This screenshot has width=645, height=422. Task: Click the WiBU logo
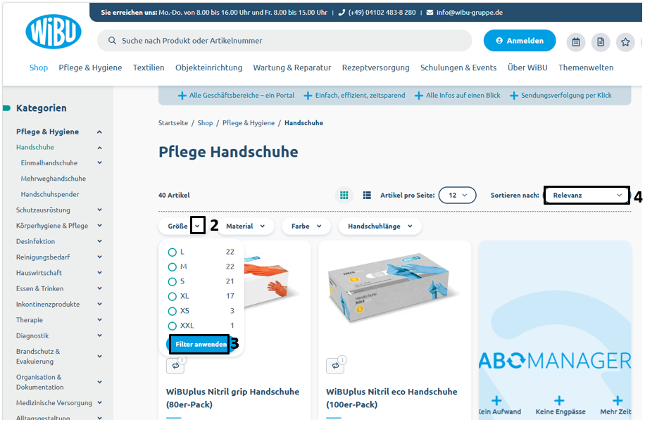point(54,32)
